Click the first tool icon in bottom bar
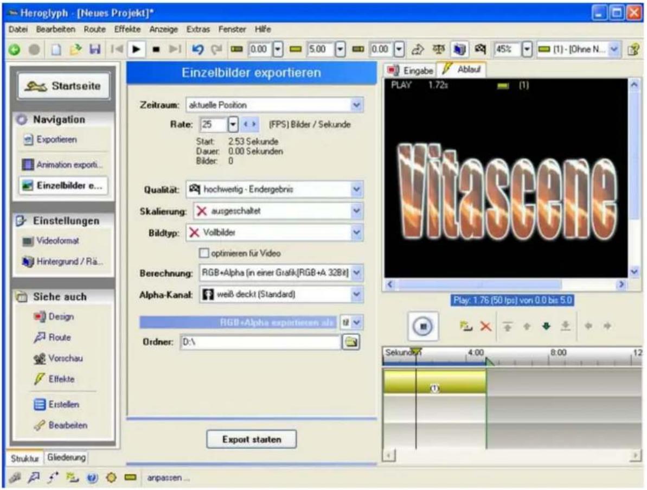Viewport: 647px width, 490px height. click(15, 478)
